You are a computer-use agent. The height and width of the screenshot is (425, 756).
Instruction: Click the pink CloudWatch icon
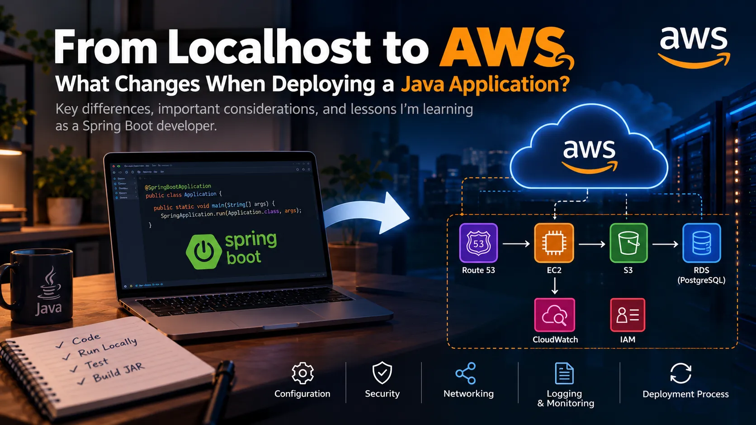click(555, 315)
